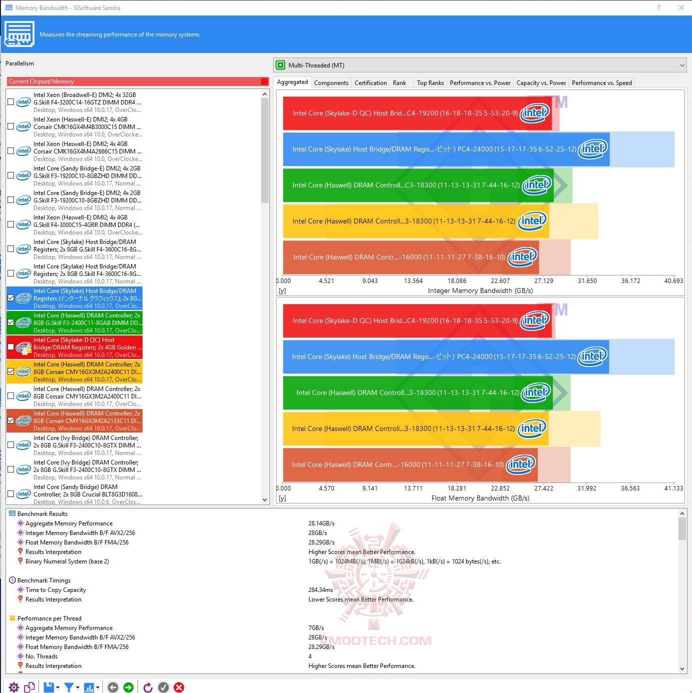The image size is (692, 693).
Task: Click the Intel logo in the Broadwell-E row
Action: point(23,102)
